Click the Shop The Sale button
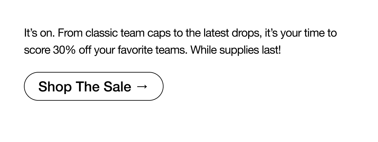The height and width of the screenshot is (142, 378). click(x=94, y=86)
